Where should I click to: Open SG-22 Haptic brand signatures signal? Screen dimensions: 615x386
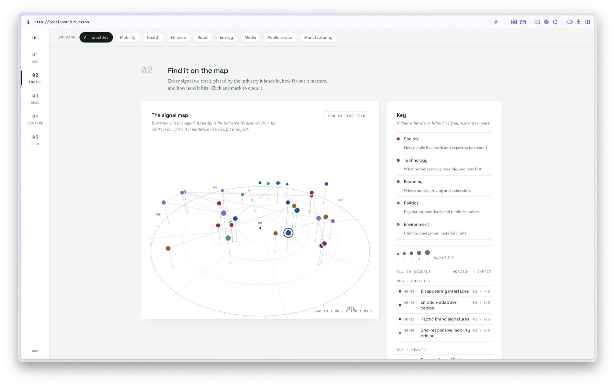tap(444, 319)
